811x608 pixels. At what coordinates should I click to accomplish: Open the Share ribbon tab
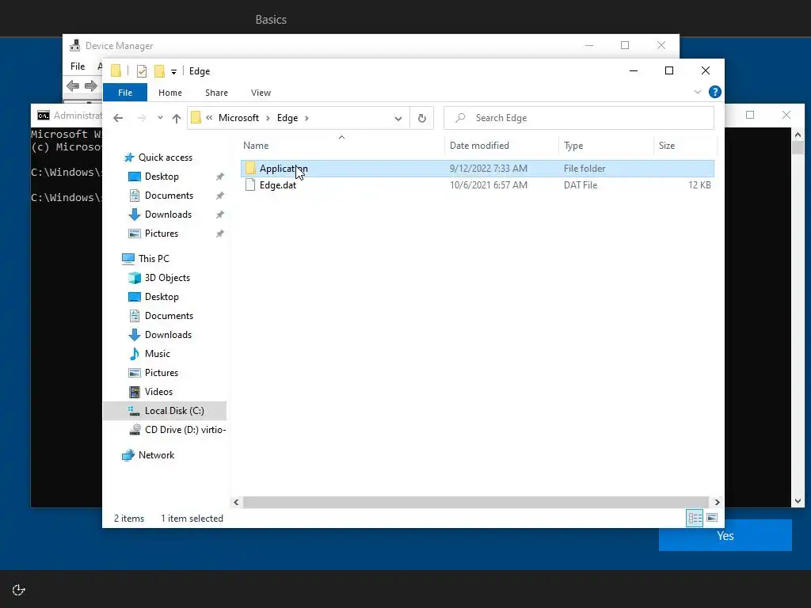216,93
